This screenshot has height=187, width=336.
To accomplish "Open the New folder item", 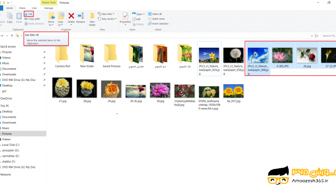I will [x=87, y=56].
